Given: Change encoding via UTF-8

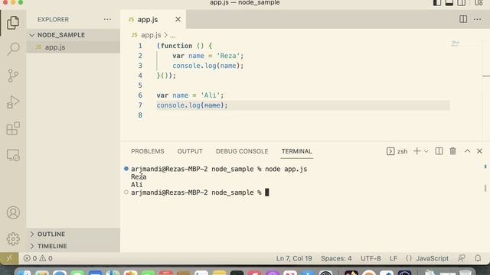Looking at the screenshot, I should 371,258.
